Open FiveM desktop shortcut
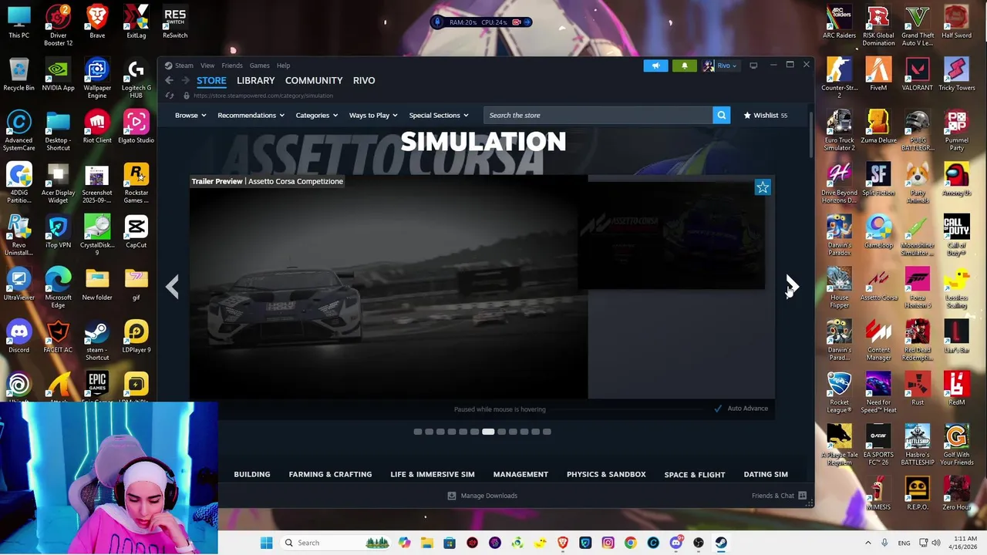987x555 pixels. point(878,76)
